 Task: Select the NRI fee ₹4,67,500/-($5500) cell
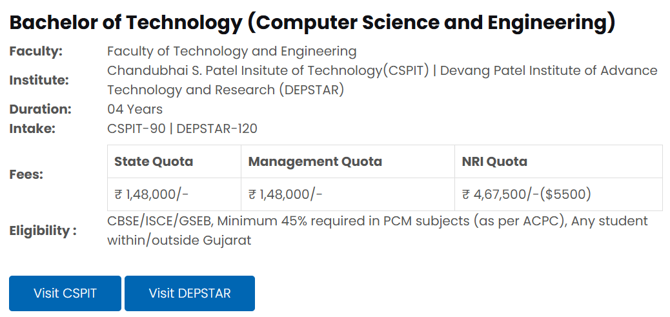click(x=527, y=194)
